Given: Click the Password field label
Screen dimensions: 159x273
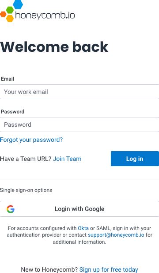Looking at the screenshot, I should (12, 112).
